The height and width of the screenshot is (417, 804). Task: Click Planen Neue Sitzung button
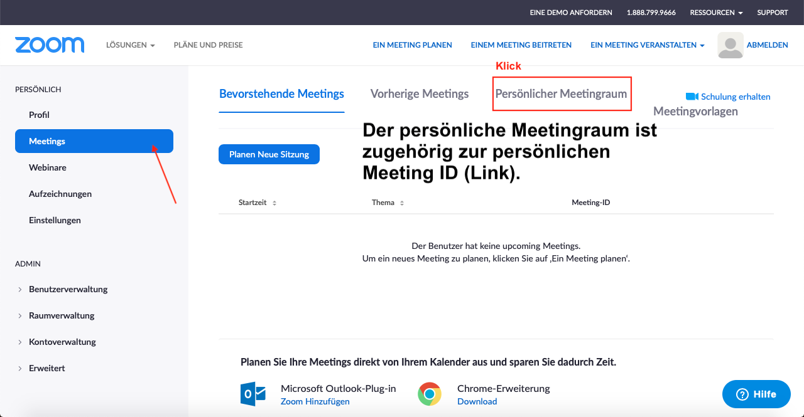pos(269,154)
